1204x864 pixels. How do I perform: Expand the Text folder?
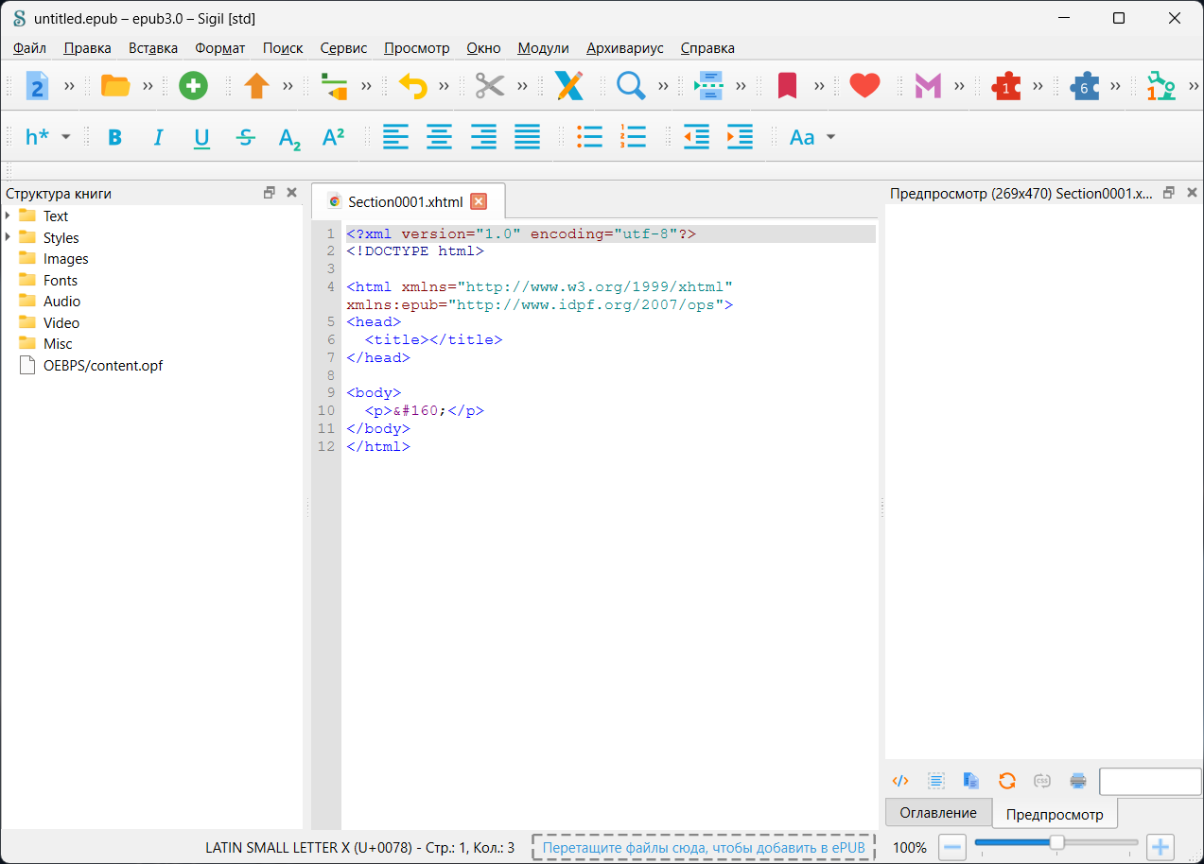click(x=8, y=216)
